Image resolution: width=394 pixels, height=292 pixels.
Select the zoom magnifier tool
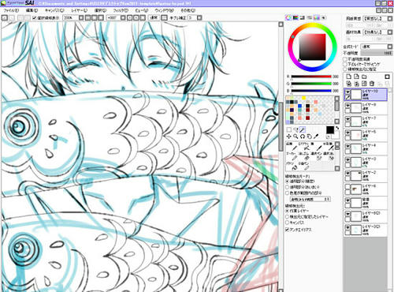tap(295, 137)
